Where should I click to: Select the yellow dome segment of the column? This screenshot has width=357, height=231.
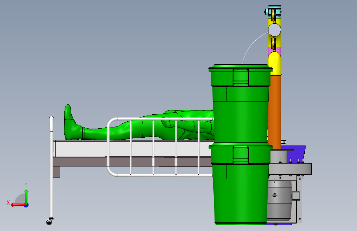click(275, 64)
